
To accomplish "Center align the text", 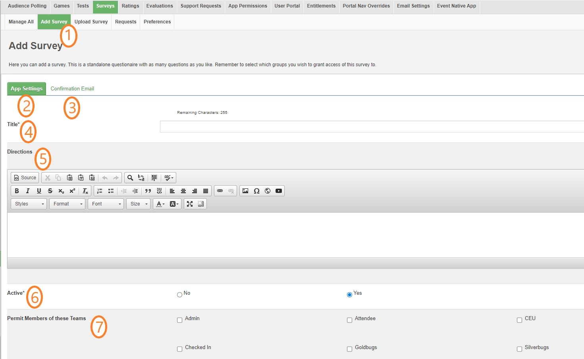I will 183,191.
